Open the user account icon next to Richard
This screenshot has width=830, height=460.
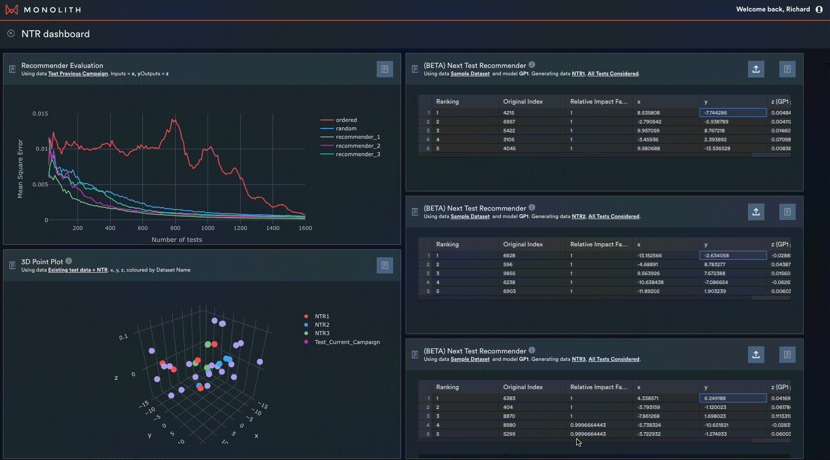click(x=819, y=9)
